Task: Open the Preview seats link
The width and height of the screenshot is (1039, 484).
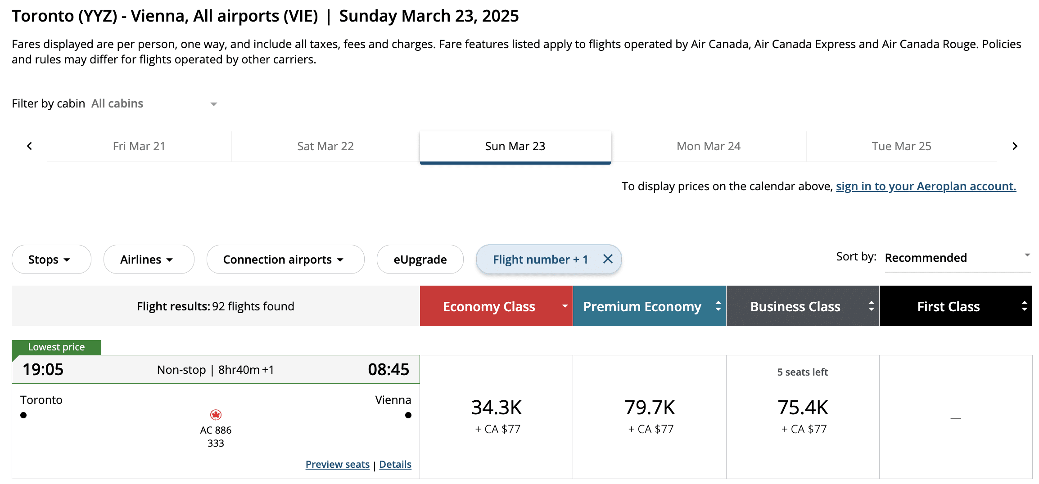Action: (x=337, y=464)
